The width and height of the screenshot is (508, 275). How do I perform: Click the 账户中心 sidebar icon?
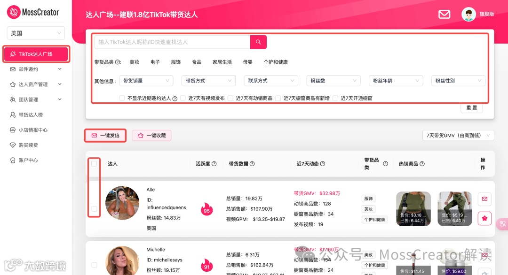[13, 160]
